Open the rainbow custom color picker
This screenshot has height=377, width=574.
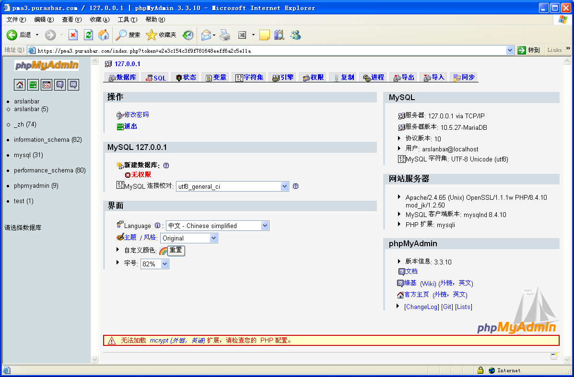coord(163,251)
